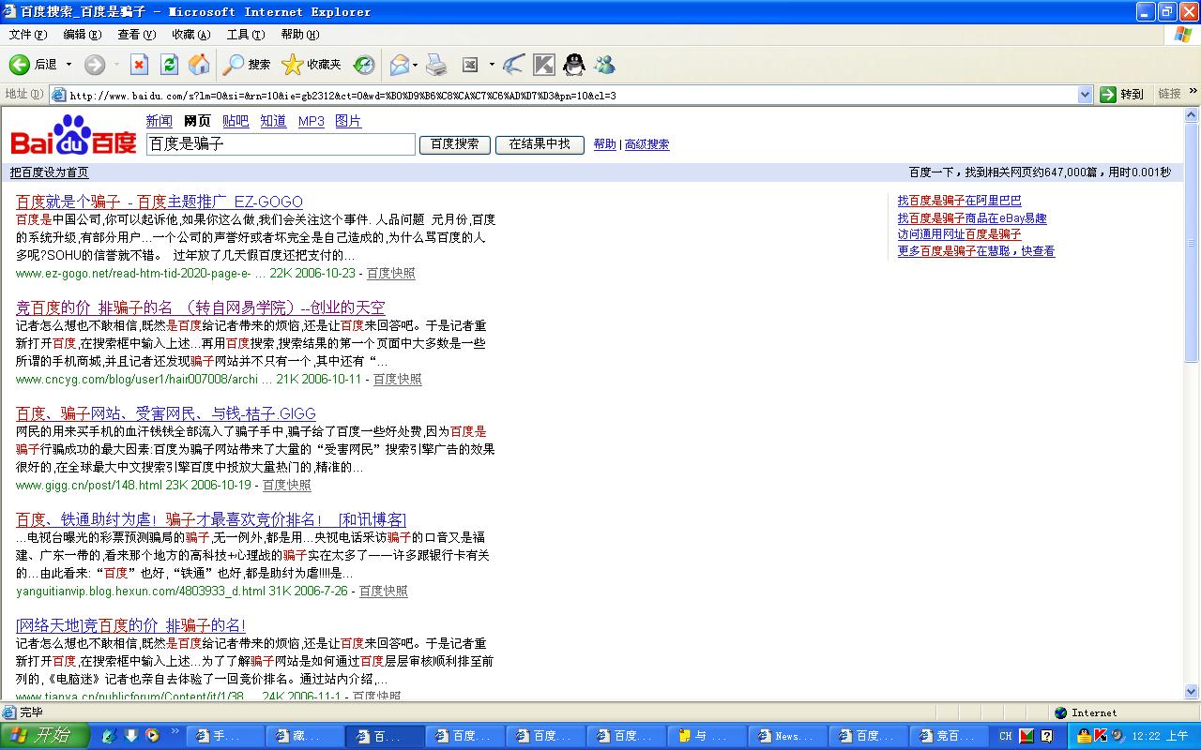Open 百度快照 for the gigg.cn result
Viewport: 1201px width, 750px height.
coord(287,486)
